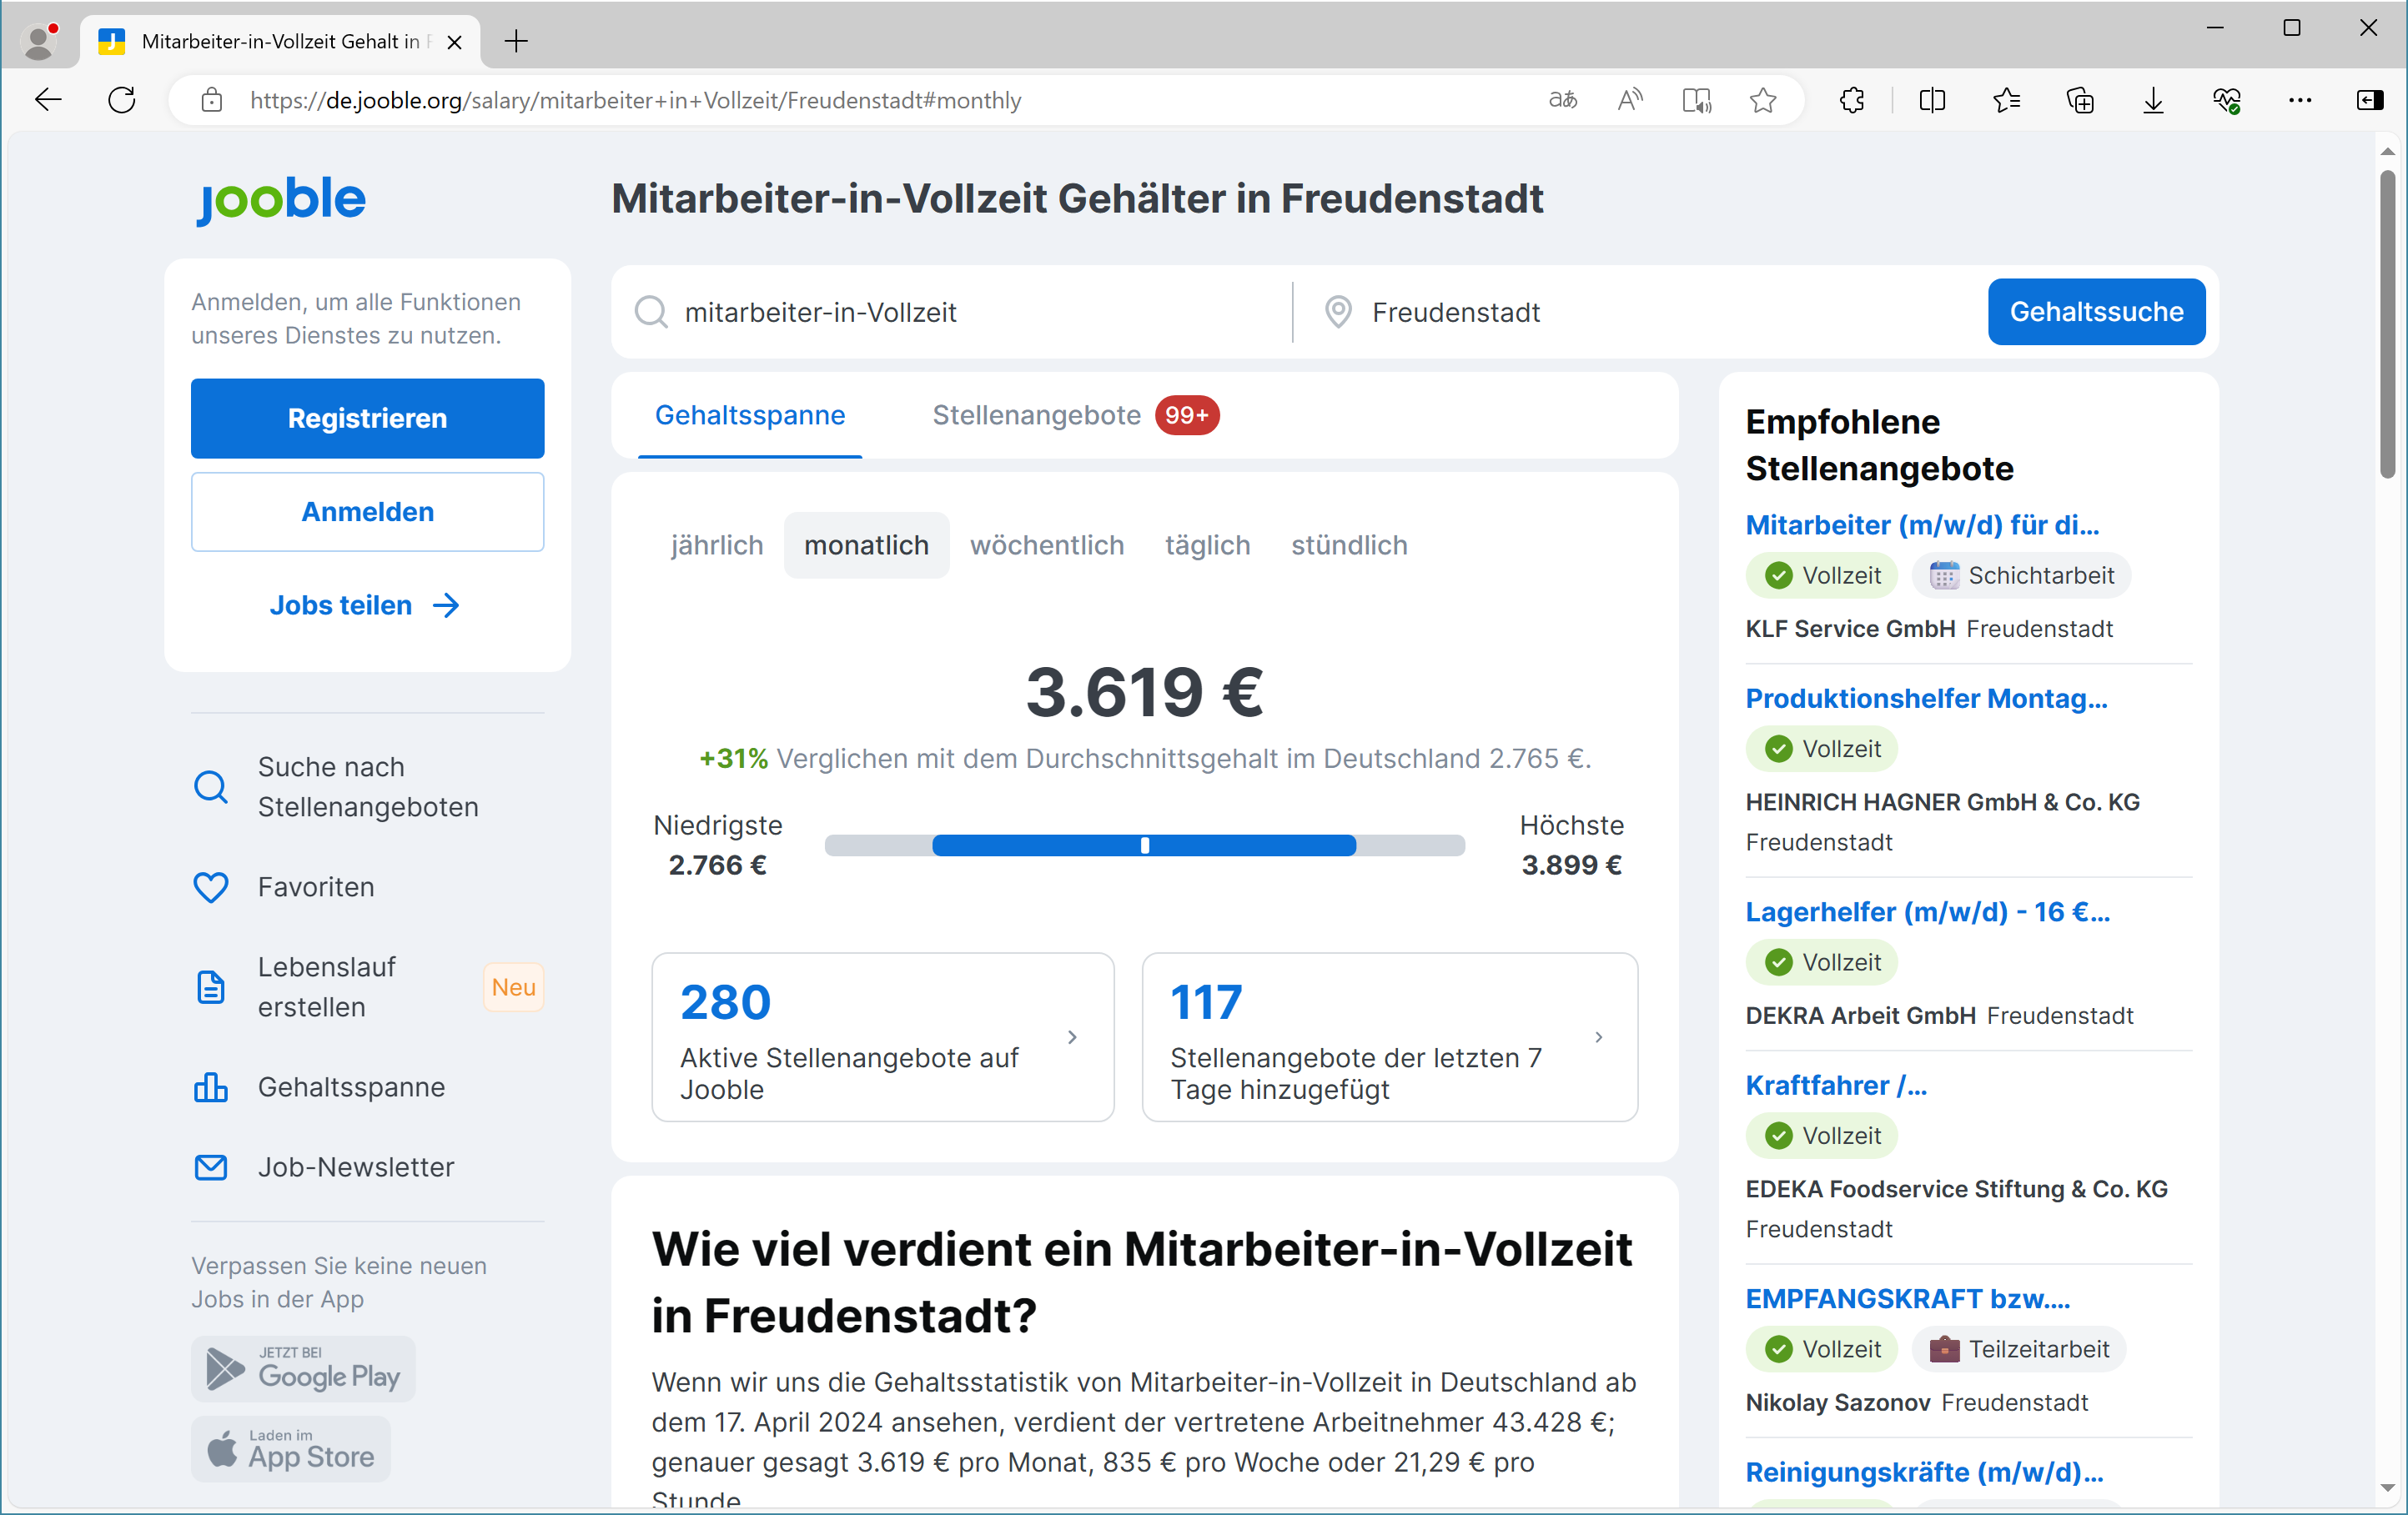Viewport: 2408px width, 1515px height.
Task: Click the Jooble logo
Action: click(281, 199)
